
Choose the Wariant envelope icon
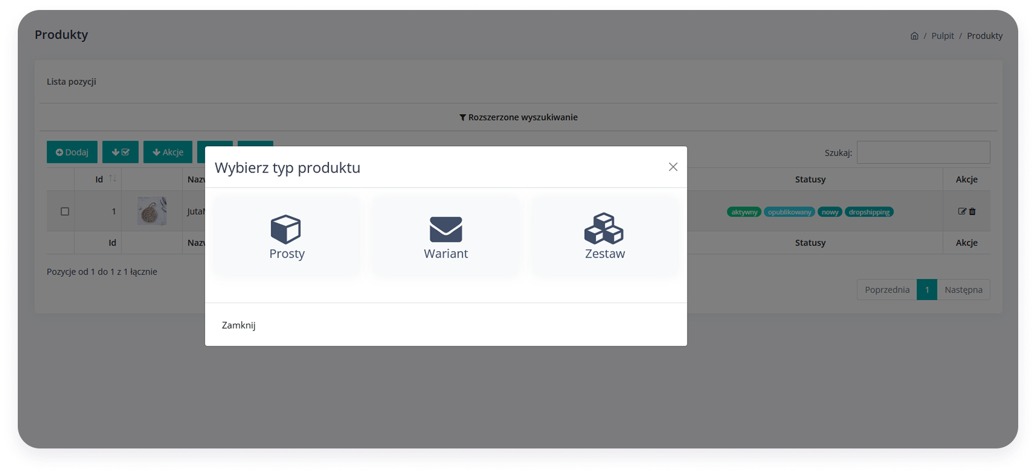point(446,229)
